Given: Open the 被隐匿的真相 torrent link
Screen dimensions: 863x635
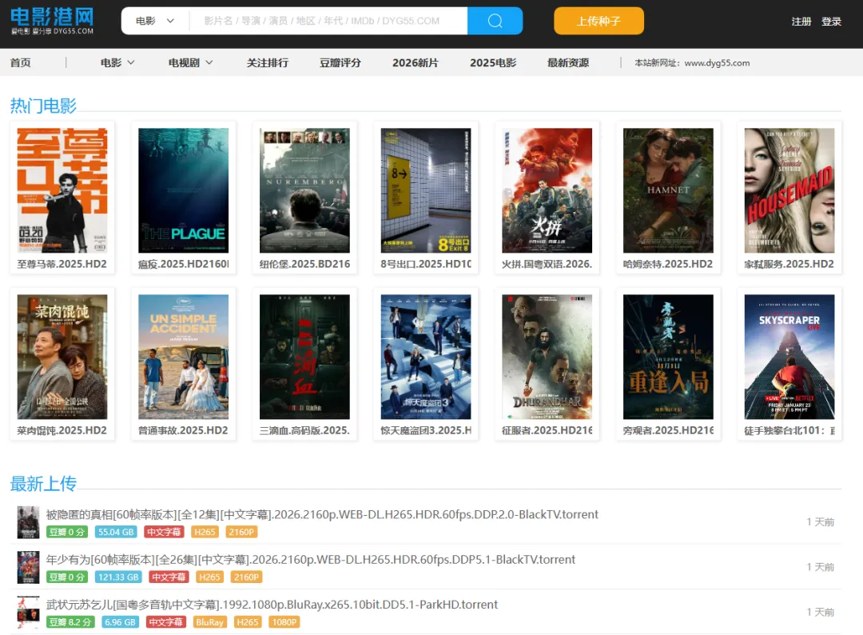Looking at the screenshot, I should pyautogui.click(x=322, y=514).
